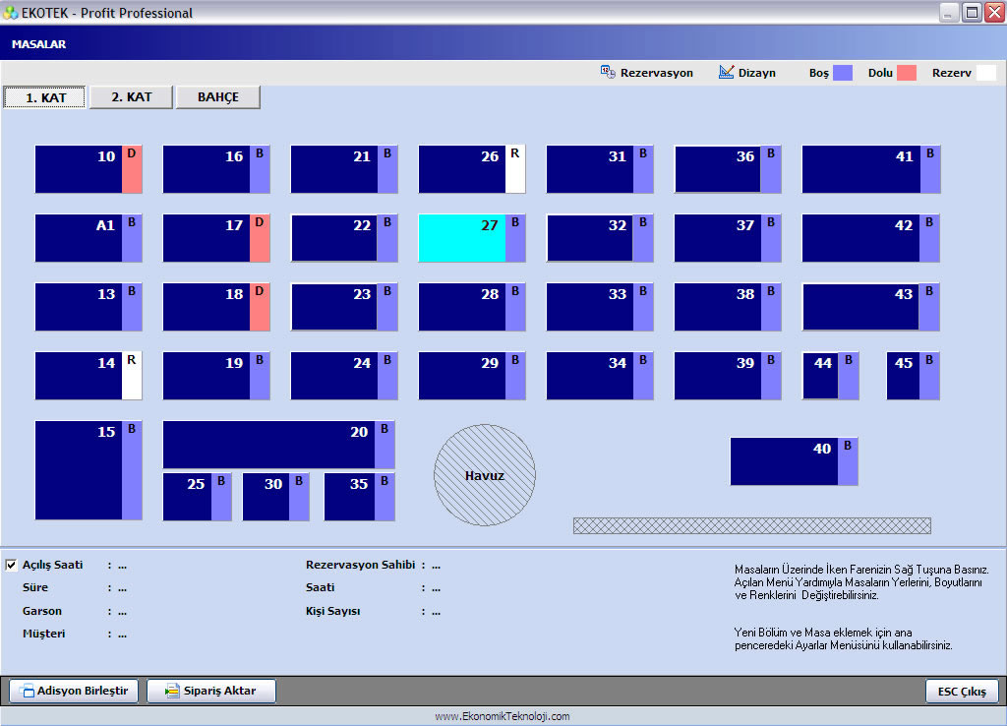Select the highlighted table 27

coord(472,238)
